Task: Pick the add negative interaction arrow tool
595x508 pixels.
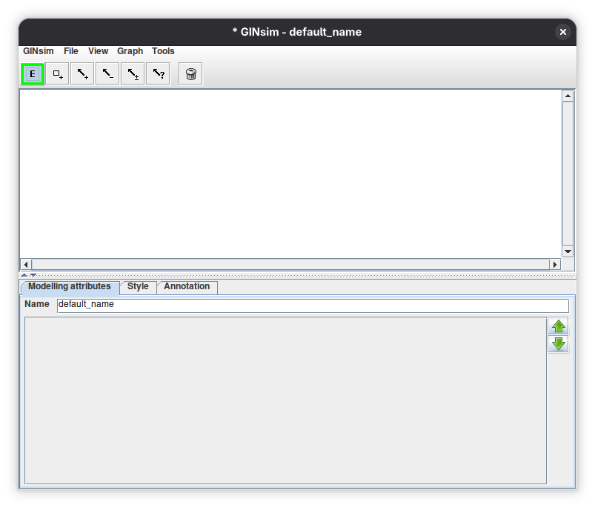Action: [107, 74]
